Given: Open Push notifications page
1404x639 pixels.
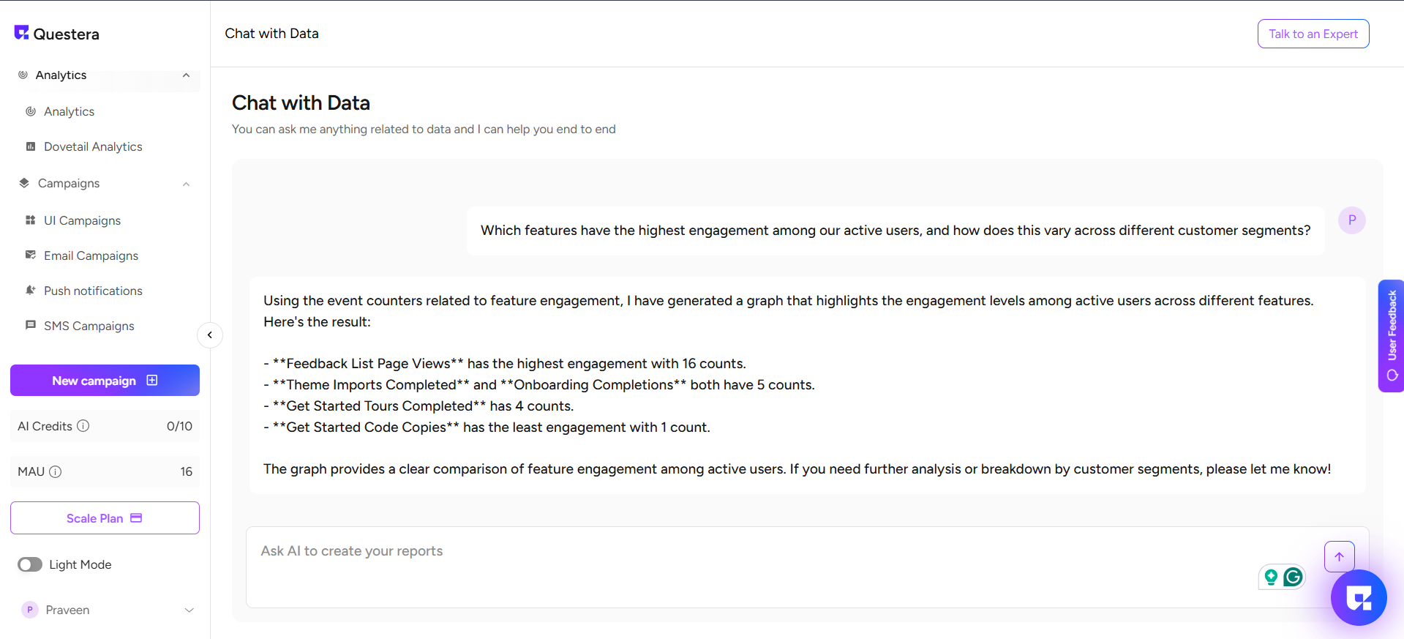Looking at the screenshot, I should [93, 291].
